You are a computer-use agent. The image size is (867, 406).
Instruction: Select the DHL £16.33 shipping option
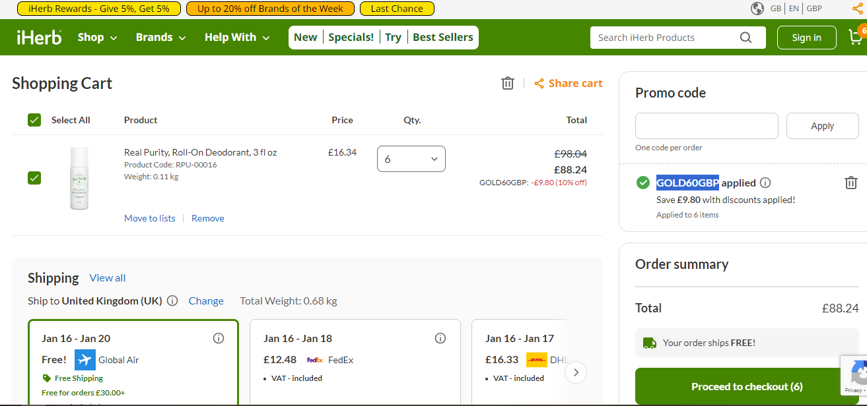(522, 362)
